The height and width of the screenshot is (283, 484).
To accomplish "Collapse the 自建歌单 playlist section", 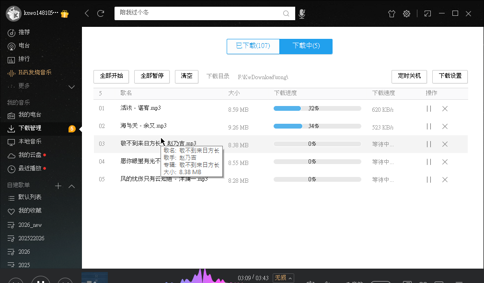I will click(72, 186).
